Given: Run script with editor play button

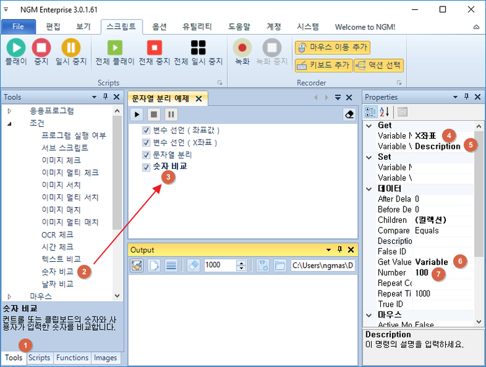Looking at the screenshot, I should (x=137, y=114).
